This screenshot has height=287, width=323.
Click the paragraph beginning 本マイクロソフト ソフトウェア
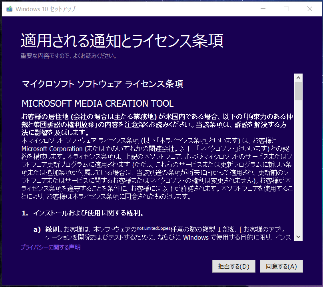tap(156, 168)
